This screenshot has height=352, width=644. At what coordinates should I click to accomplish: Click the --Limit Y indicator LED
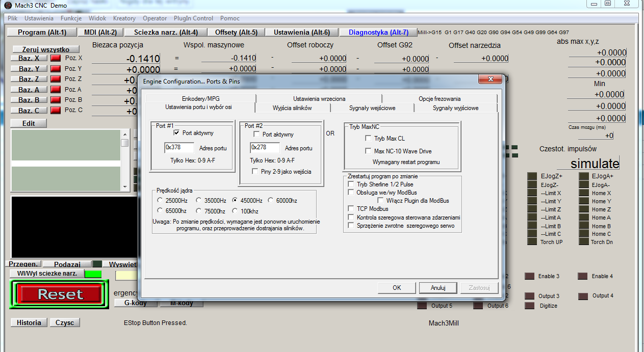[x=532, y=201]
